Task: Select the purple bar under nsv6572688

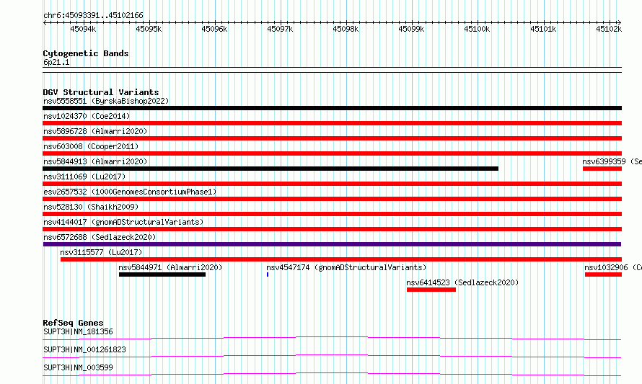Action: coord(332,244)
